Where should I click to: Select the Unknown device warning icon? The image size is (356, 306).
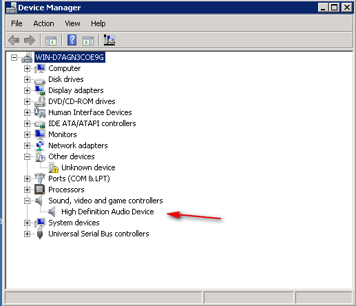coord(54,167)
